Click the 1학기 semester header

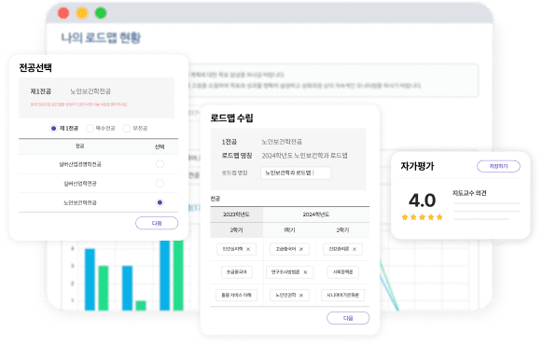(x=289, y=230)
